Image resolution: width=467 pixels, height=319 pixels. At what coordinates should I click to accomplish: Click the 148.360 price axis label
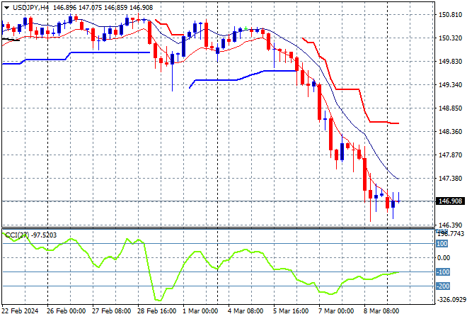pyautogui.click(x=451, y=131)
